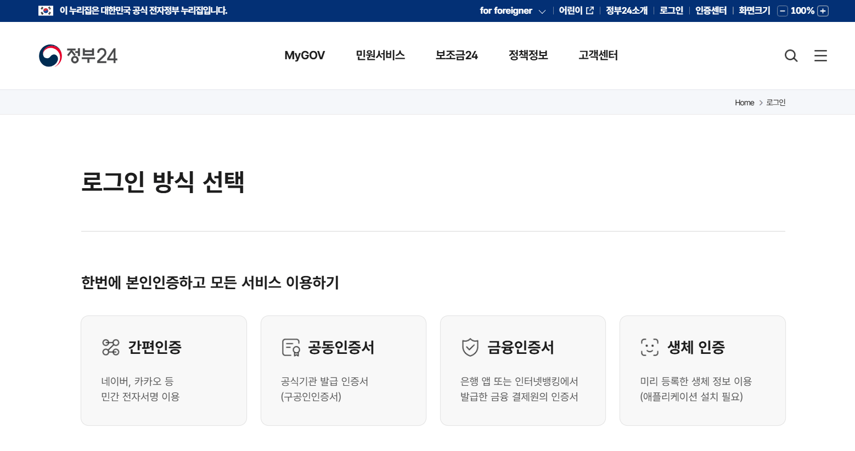Screen dimensions: 855x451
Task: Open the MyGOV menu
Action: tap(305, 55)
